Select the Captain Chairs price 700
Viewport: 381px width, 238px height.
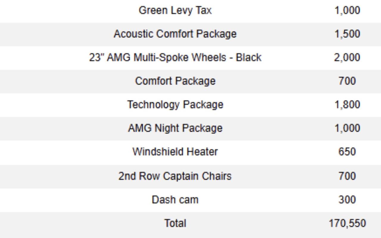[347, 176]
